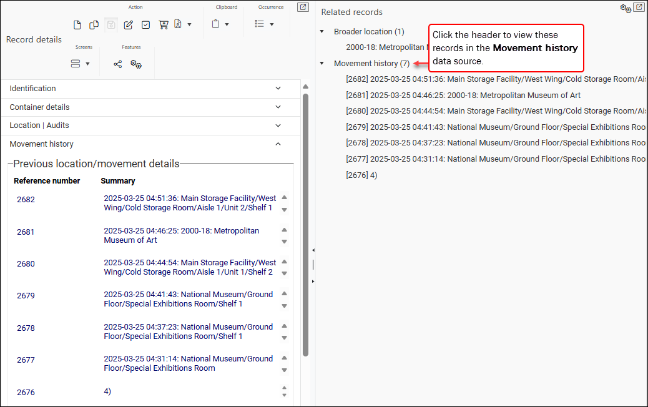
Task: Collapse the Movement history (7) tree triangle
Action: click(x=322, y=63)
